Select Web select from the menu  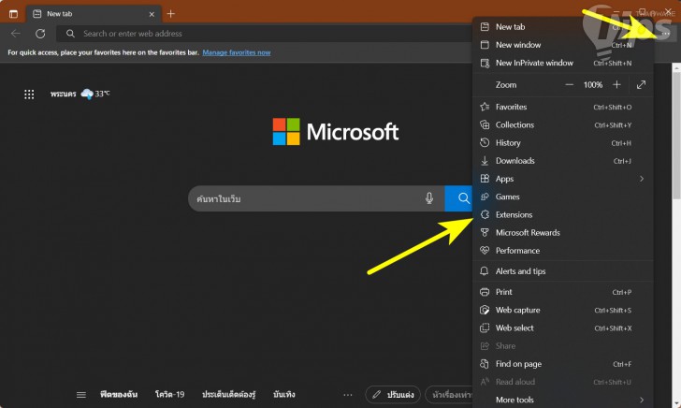[x=563, y=328]
